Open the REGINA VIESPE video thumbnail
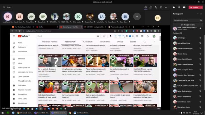 [x=74, y=60]
